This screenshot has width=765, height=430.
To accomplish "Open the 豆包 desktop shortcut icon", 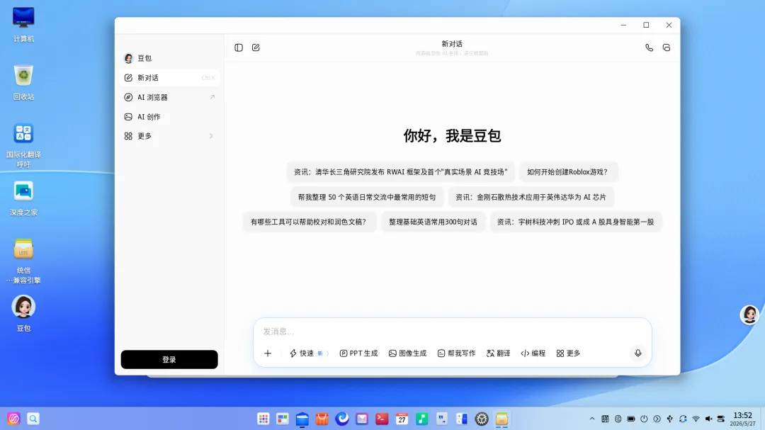I will pos(23,314).
